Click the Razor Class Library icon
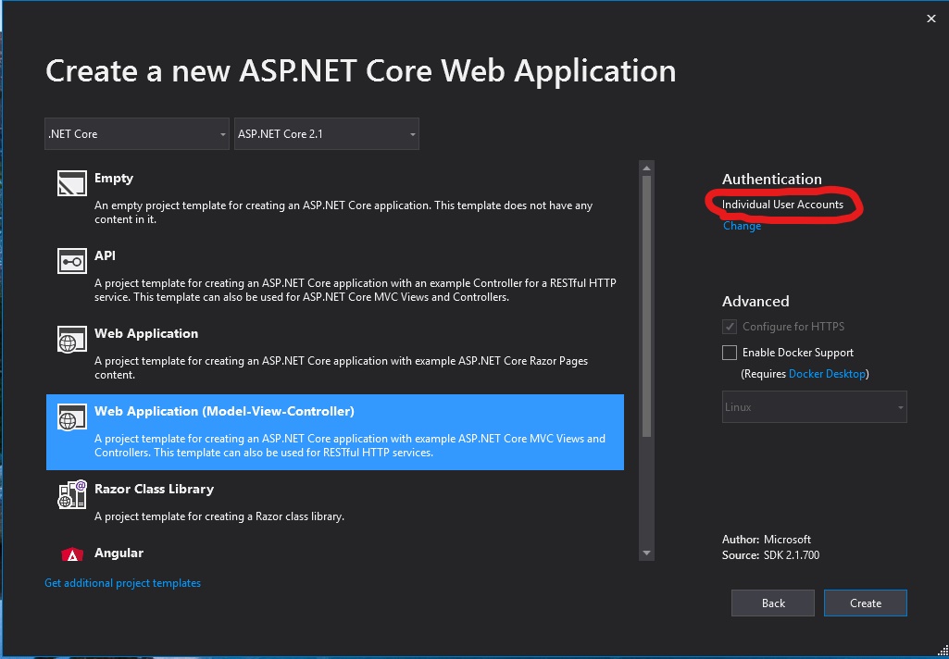This screenshot has height=659, width=949. click(x=72, y=494)
